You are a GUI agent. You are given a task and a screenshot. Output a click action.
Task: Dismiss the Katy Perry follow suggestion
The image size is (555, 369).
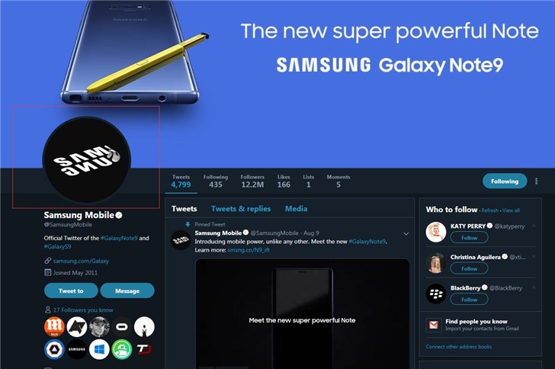[534, 226]
